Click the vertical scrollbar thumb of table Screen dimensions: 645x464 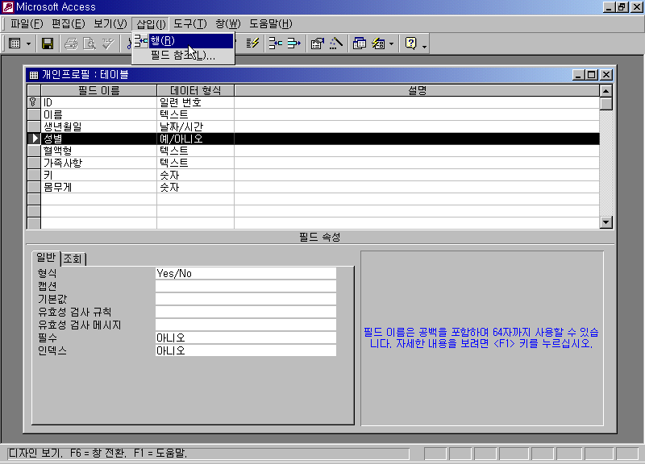coord(606,104)
